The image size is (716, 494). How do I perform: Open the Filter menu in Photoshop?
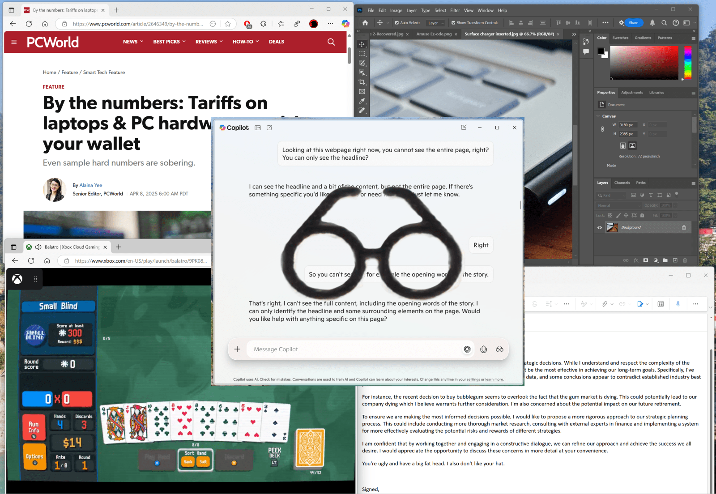[455, 10]
